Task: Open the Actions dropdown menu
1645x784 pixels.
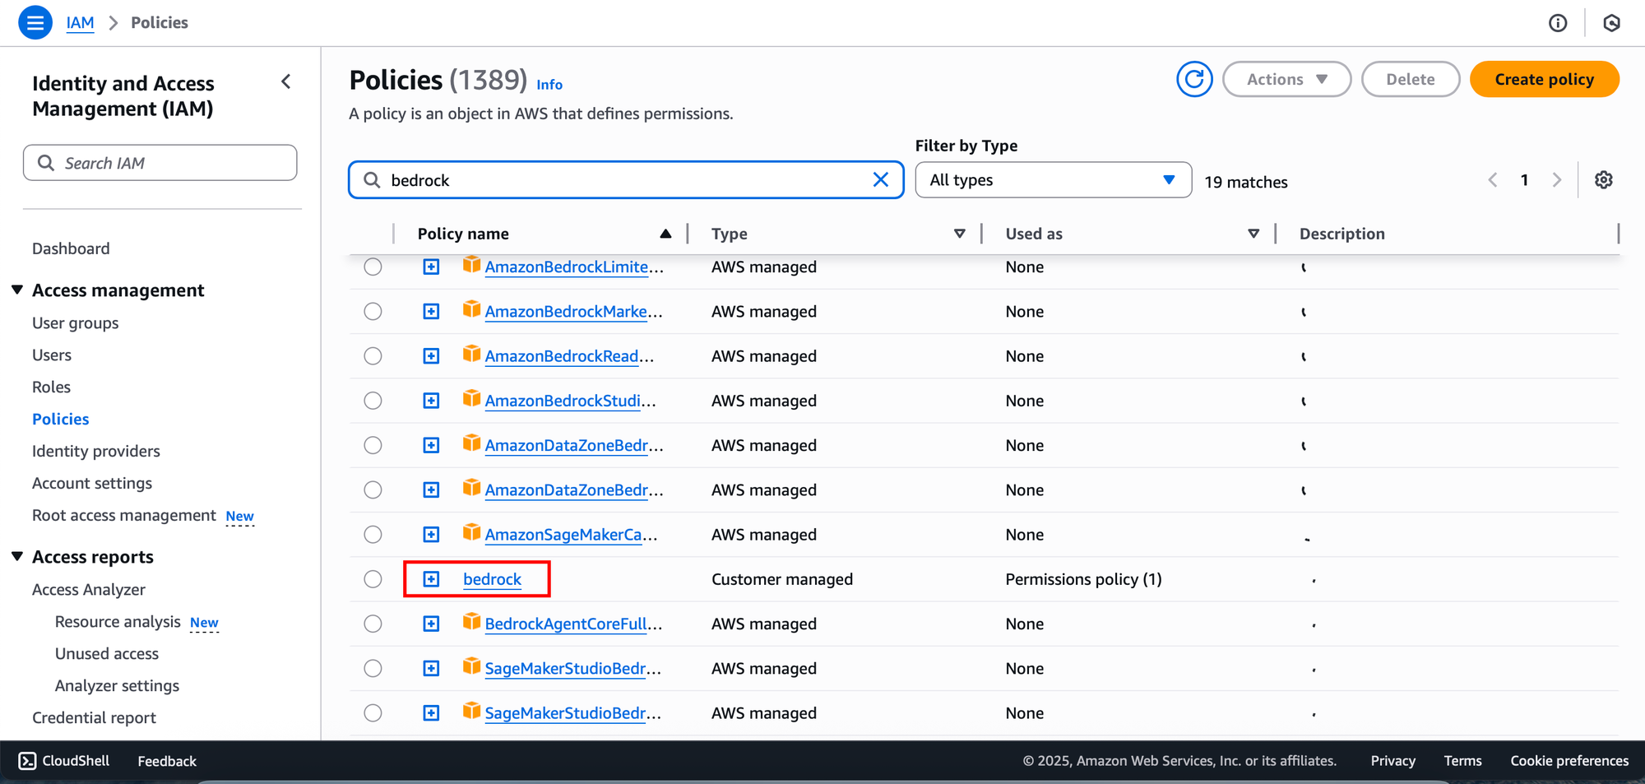Action: click(1286, 79)
